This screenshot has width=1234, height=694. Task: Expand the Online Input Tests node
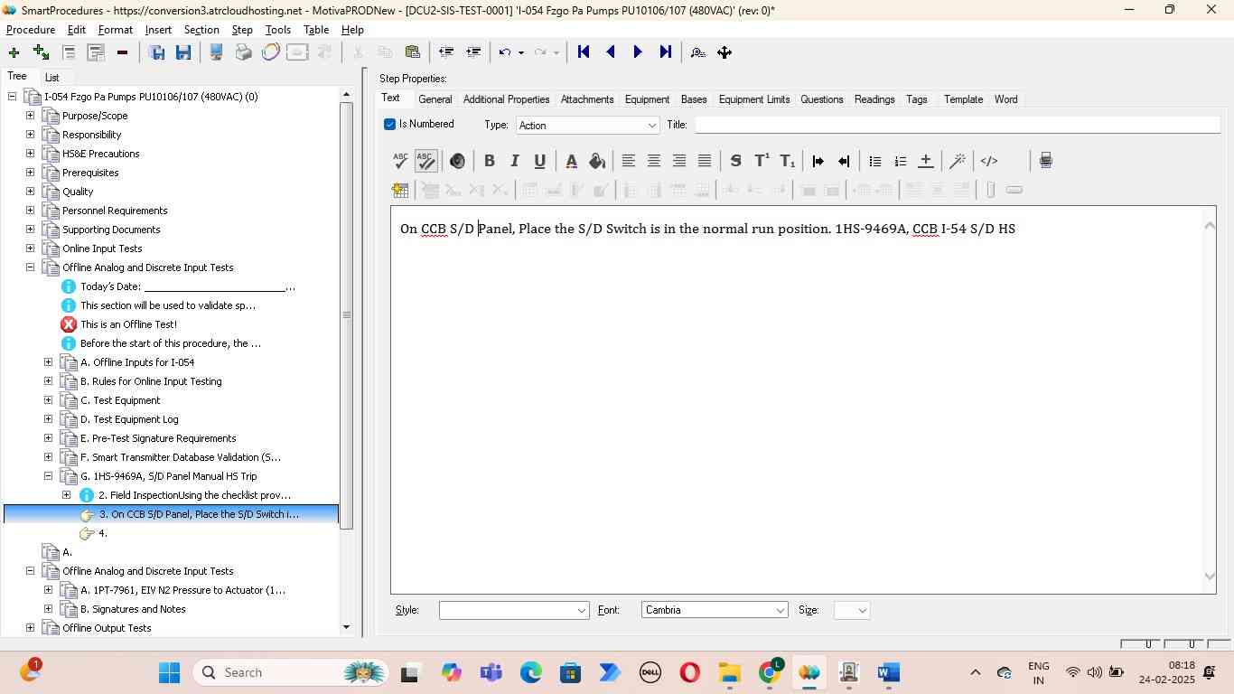pos(30,249)
